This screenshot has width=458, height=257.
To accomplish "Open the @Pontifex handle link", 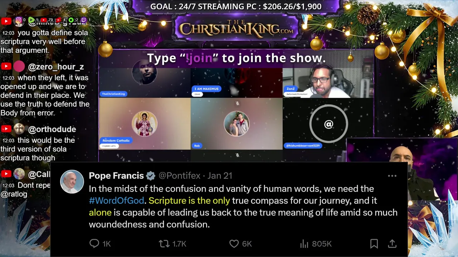I will [x=179, y=176].
